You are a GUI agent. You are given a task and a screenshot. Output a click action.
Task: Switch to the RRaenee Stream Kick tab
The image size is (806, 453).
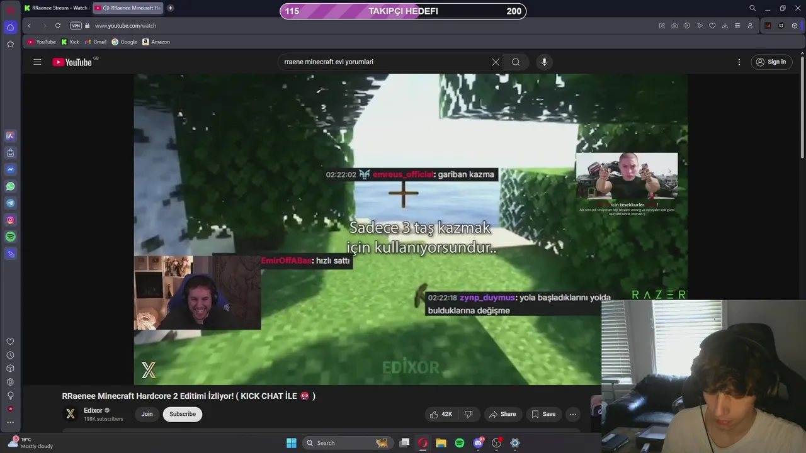click(55, 8)
